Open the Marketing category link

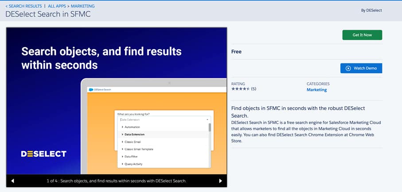[316, 90]
